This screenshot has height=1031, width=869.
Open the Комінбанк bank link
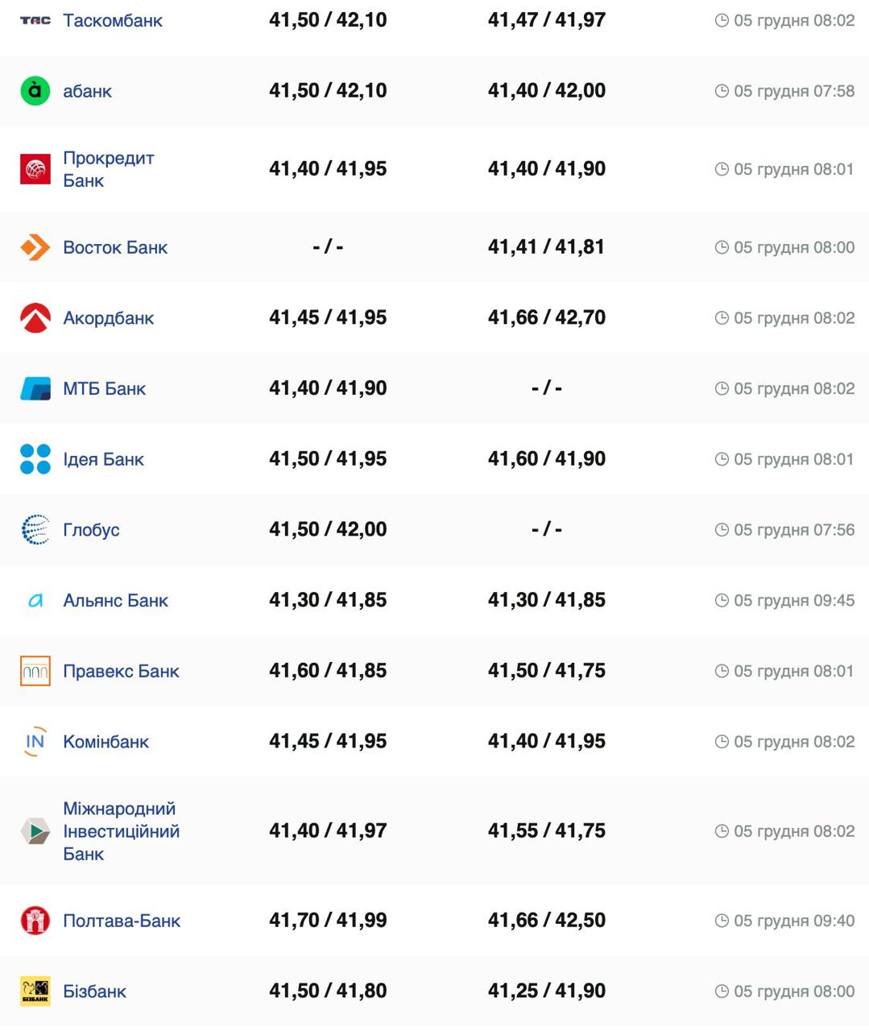click(106, 742)
